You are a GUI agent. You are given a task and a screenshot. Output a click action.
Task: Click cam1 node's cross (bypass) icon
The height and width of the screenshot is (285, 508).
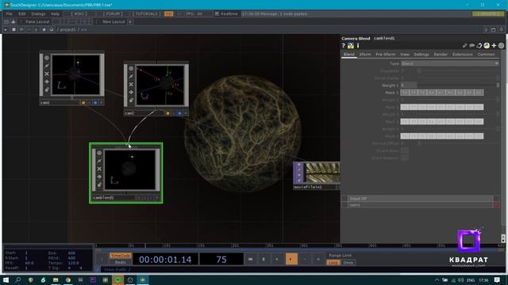tap(47, 74)
